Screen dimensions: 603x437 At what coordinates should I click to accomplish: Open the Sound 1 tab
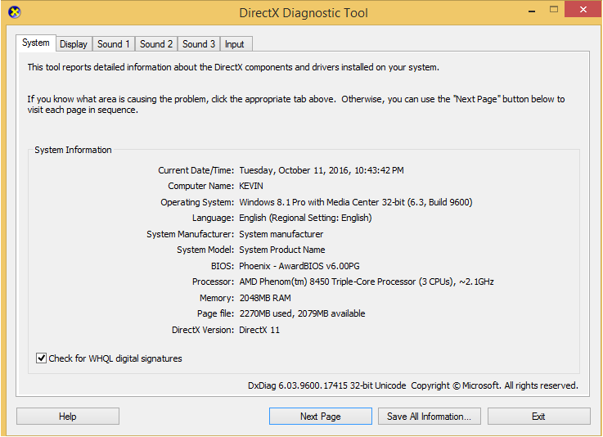[113, 44]
